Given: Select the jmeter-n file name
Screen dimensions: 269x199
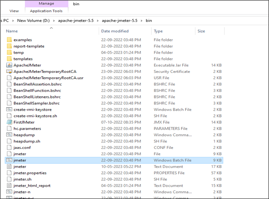Looking at the screenshot, I should [22, 192].
